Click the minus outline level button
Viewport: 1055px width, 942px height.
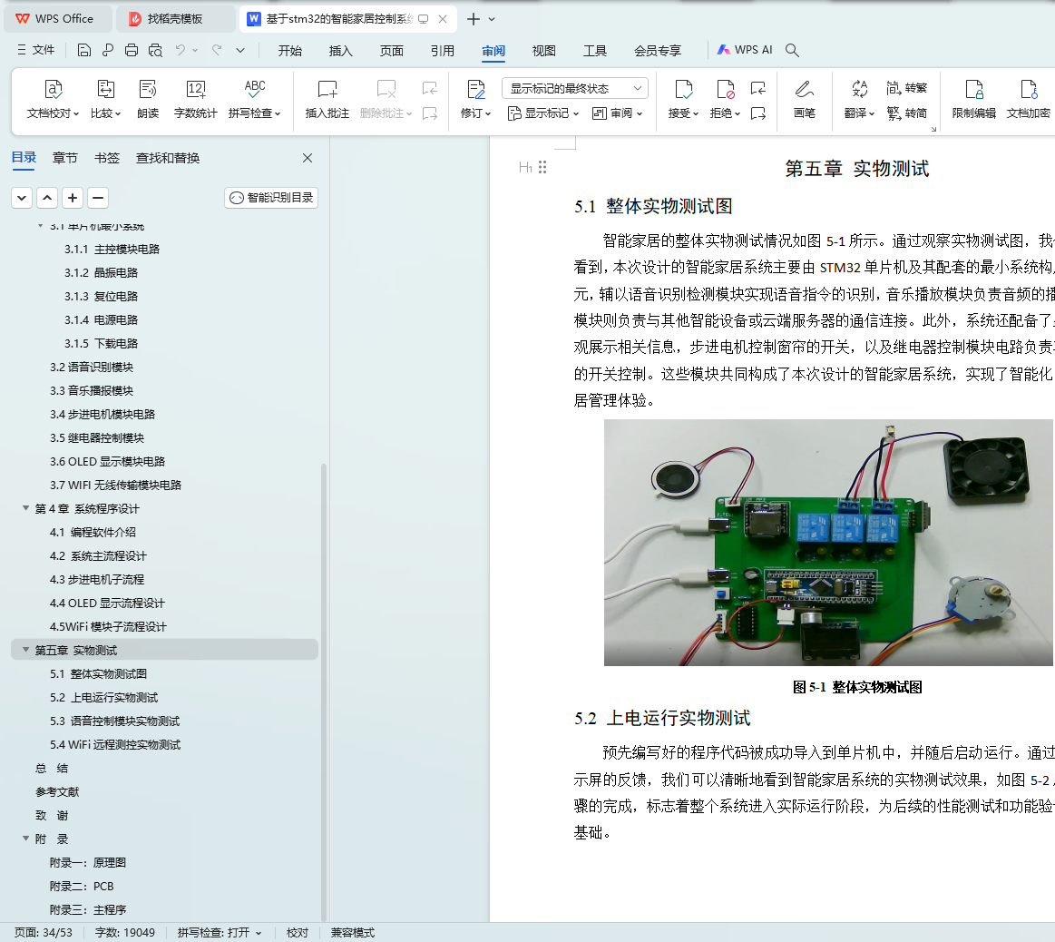pyautogui.click(x=98, y=198)
